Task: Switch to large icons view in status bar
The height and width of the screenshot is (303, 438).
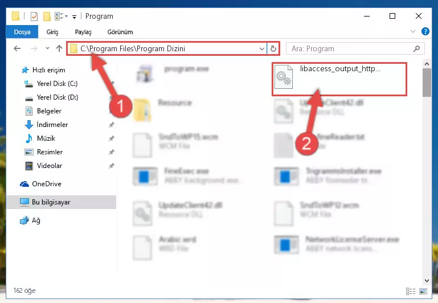Action: (423, 291)
